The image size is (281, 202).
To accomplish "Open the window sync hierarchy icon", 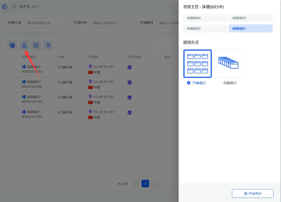I will pyautogui.click(x=24, y=45).
